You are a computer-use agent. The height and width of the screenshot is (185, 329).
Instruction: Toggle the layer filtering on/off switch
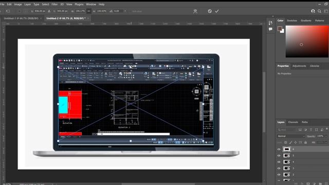(x=327, y=129)
